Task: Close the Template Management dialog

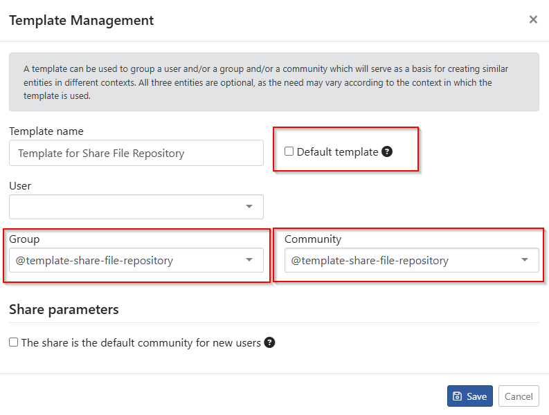Action: pyautogui.click(x=533, y=19)
